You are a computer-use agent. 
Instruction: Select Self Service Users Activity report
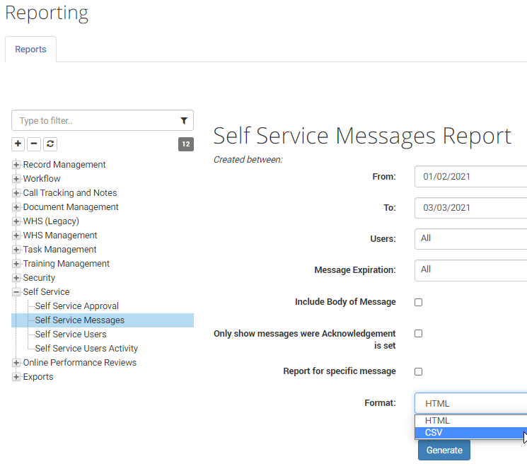86,349
